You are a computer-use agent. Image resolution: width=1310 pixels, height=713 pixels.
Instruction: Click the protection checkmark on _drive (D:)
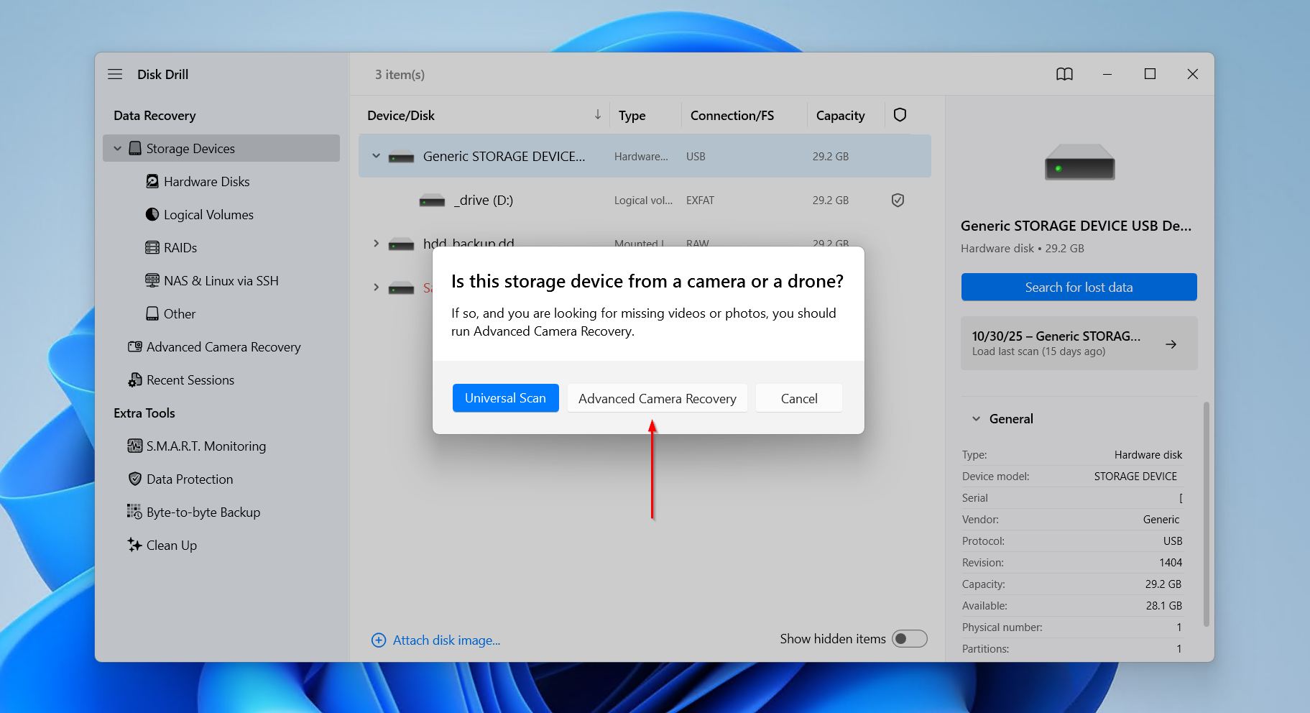tap(897, 200)
